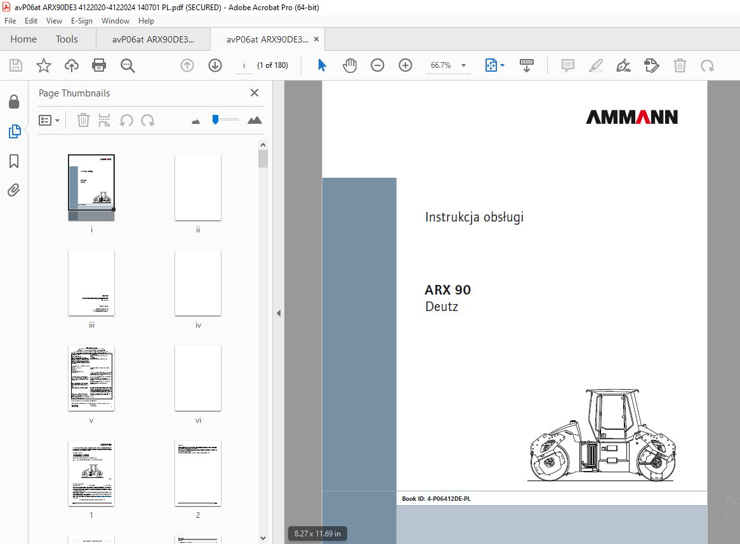Click the 'Book ID: 4-P06412DE-PL' text

(436, 499)
